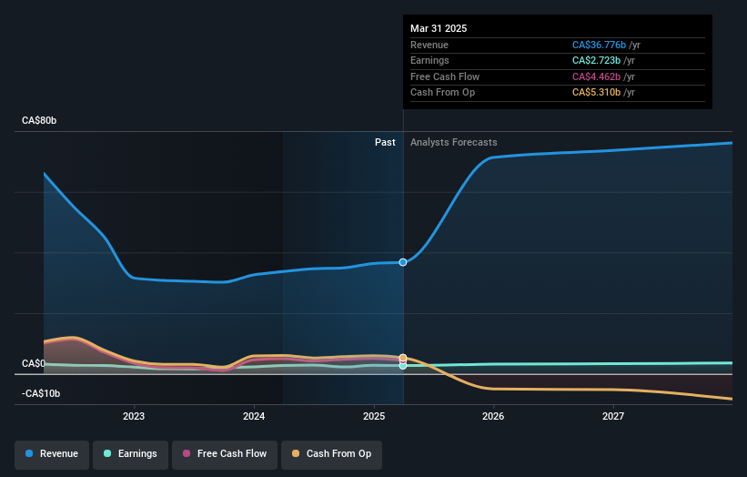The width and height of the screenshot is (747, 477).
Task: Click the 'Earnings' row label in tooltip
Action: (429, 60)
